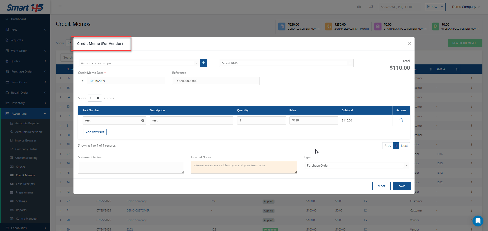Click the Add New Part button
This screenshot has width=488, height=231.
point(95,132)
